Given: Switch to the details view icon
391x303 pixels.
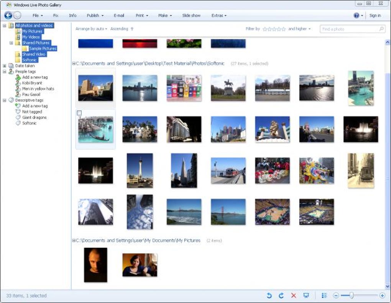Looking at the screenshot, I should pyautogui.click(x=324, y=295).
